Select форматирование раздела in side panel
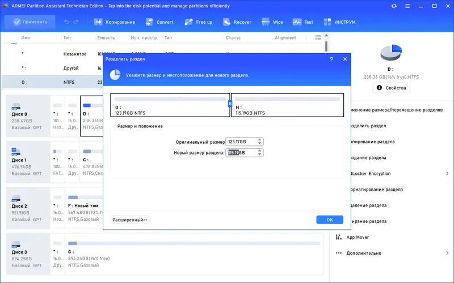 tap(377, 190)
